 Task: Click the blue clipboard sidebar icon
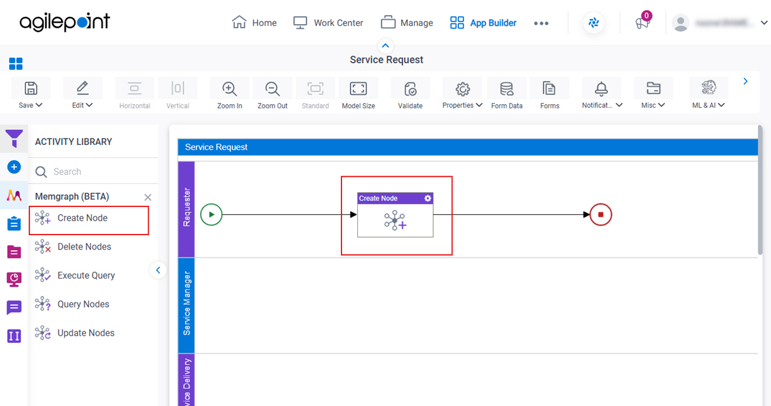click(14, 224)
